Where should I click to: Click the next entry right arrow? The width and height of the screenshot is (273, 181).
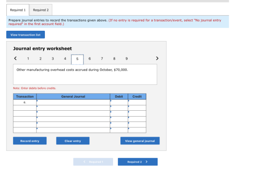(157, 59)
